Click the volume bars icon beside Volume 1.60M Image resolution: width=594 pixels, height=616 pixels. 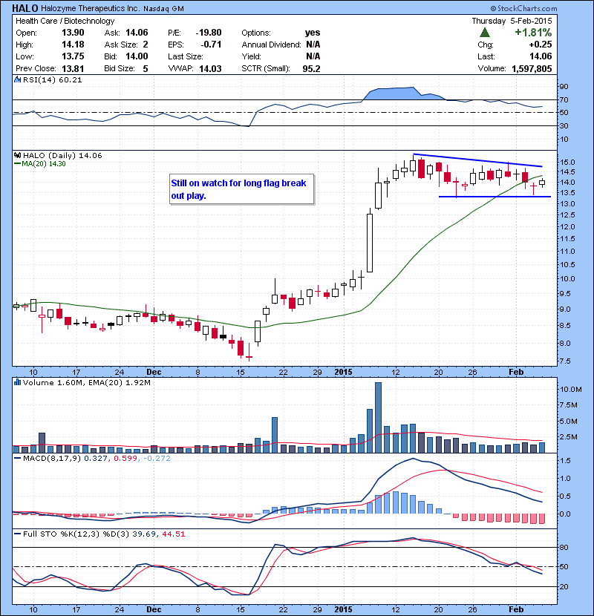[17, 382]
